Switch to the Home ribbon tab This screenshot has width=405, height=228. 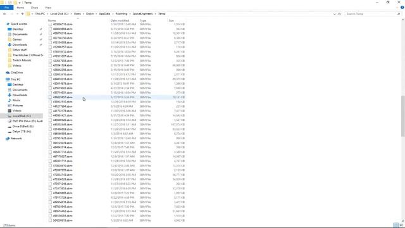(x=20, y=8)
